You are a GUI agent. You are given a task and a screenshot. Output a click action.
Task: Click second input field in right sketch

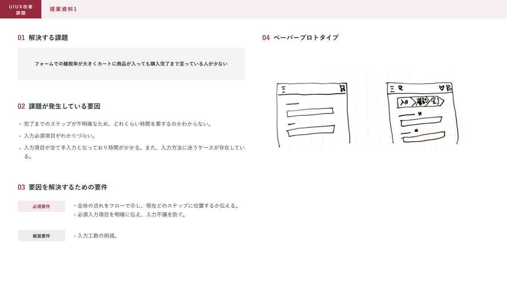(423, 136)
